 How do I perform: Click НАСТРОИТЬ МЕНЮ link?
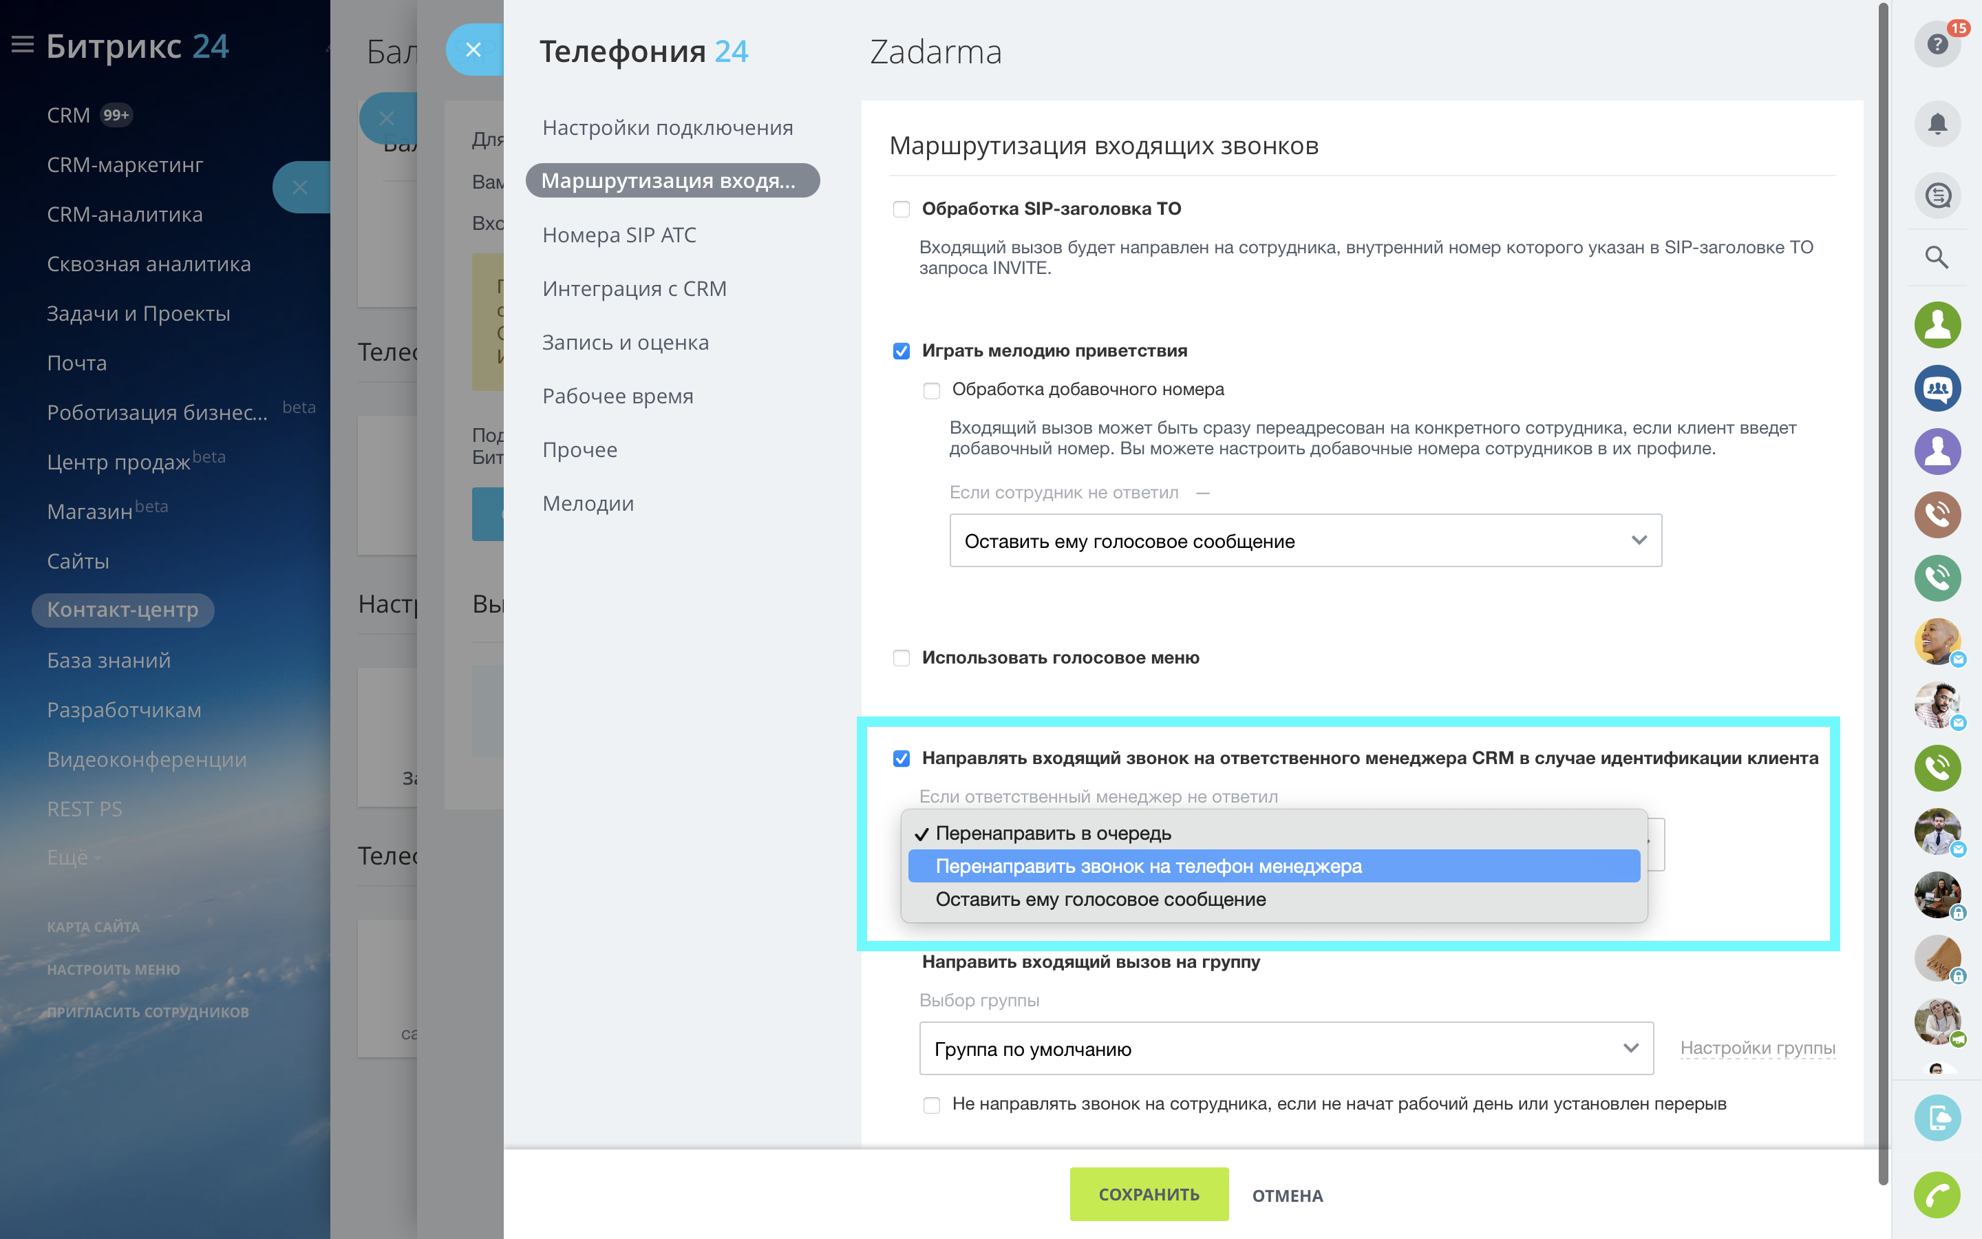tap(113, 969)
